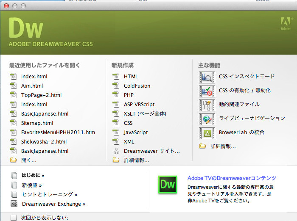Create a new PHP document
The height and width of the screenshot is (221, 297).
pyautogui.click(x=129, y=95)
